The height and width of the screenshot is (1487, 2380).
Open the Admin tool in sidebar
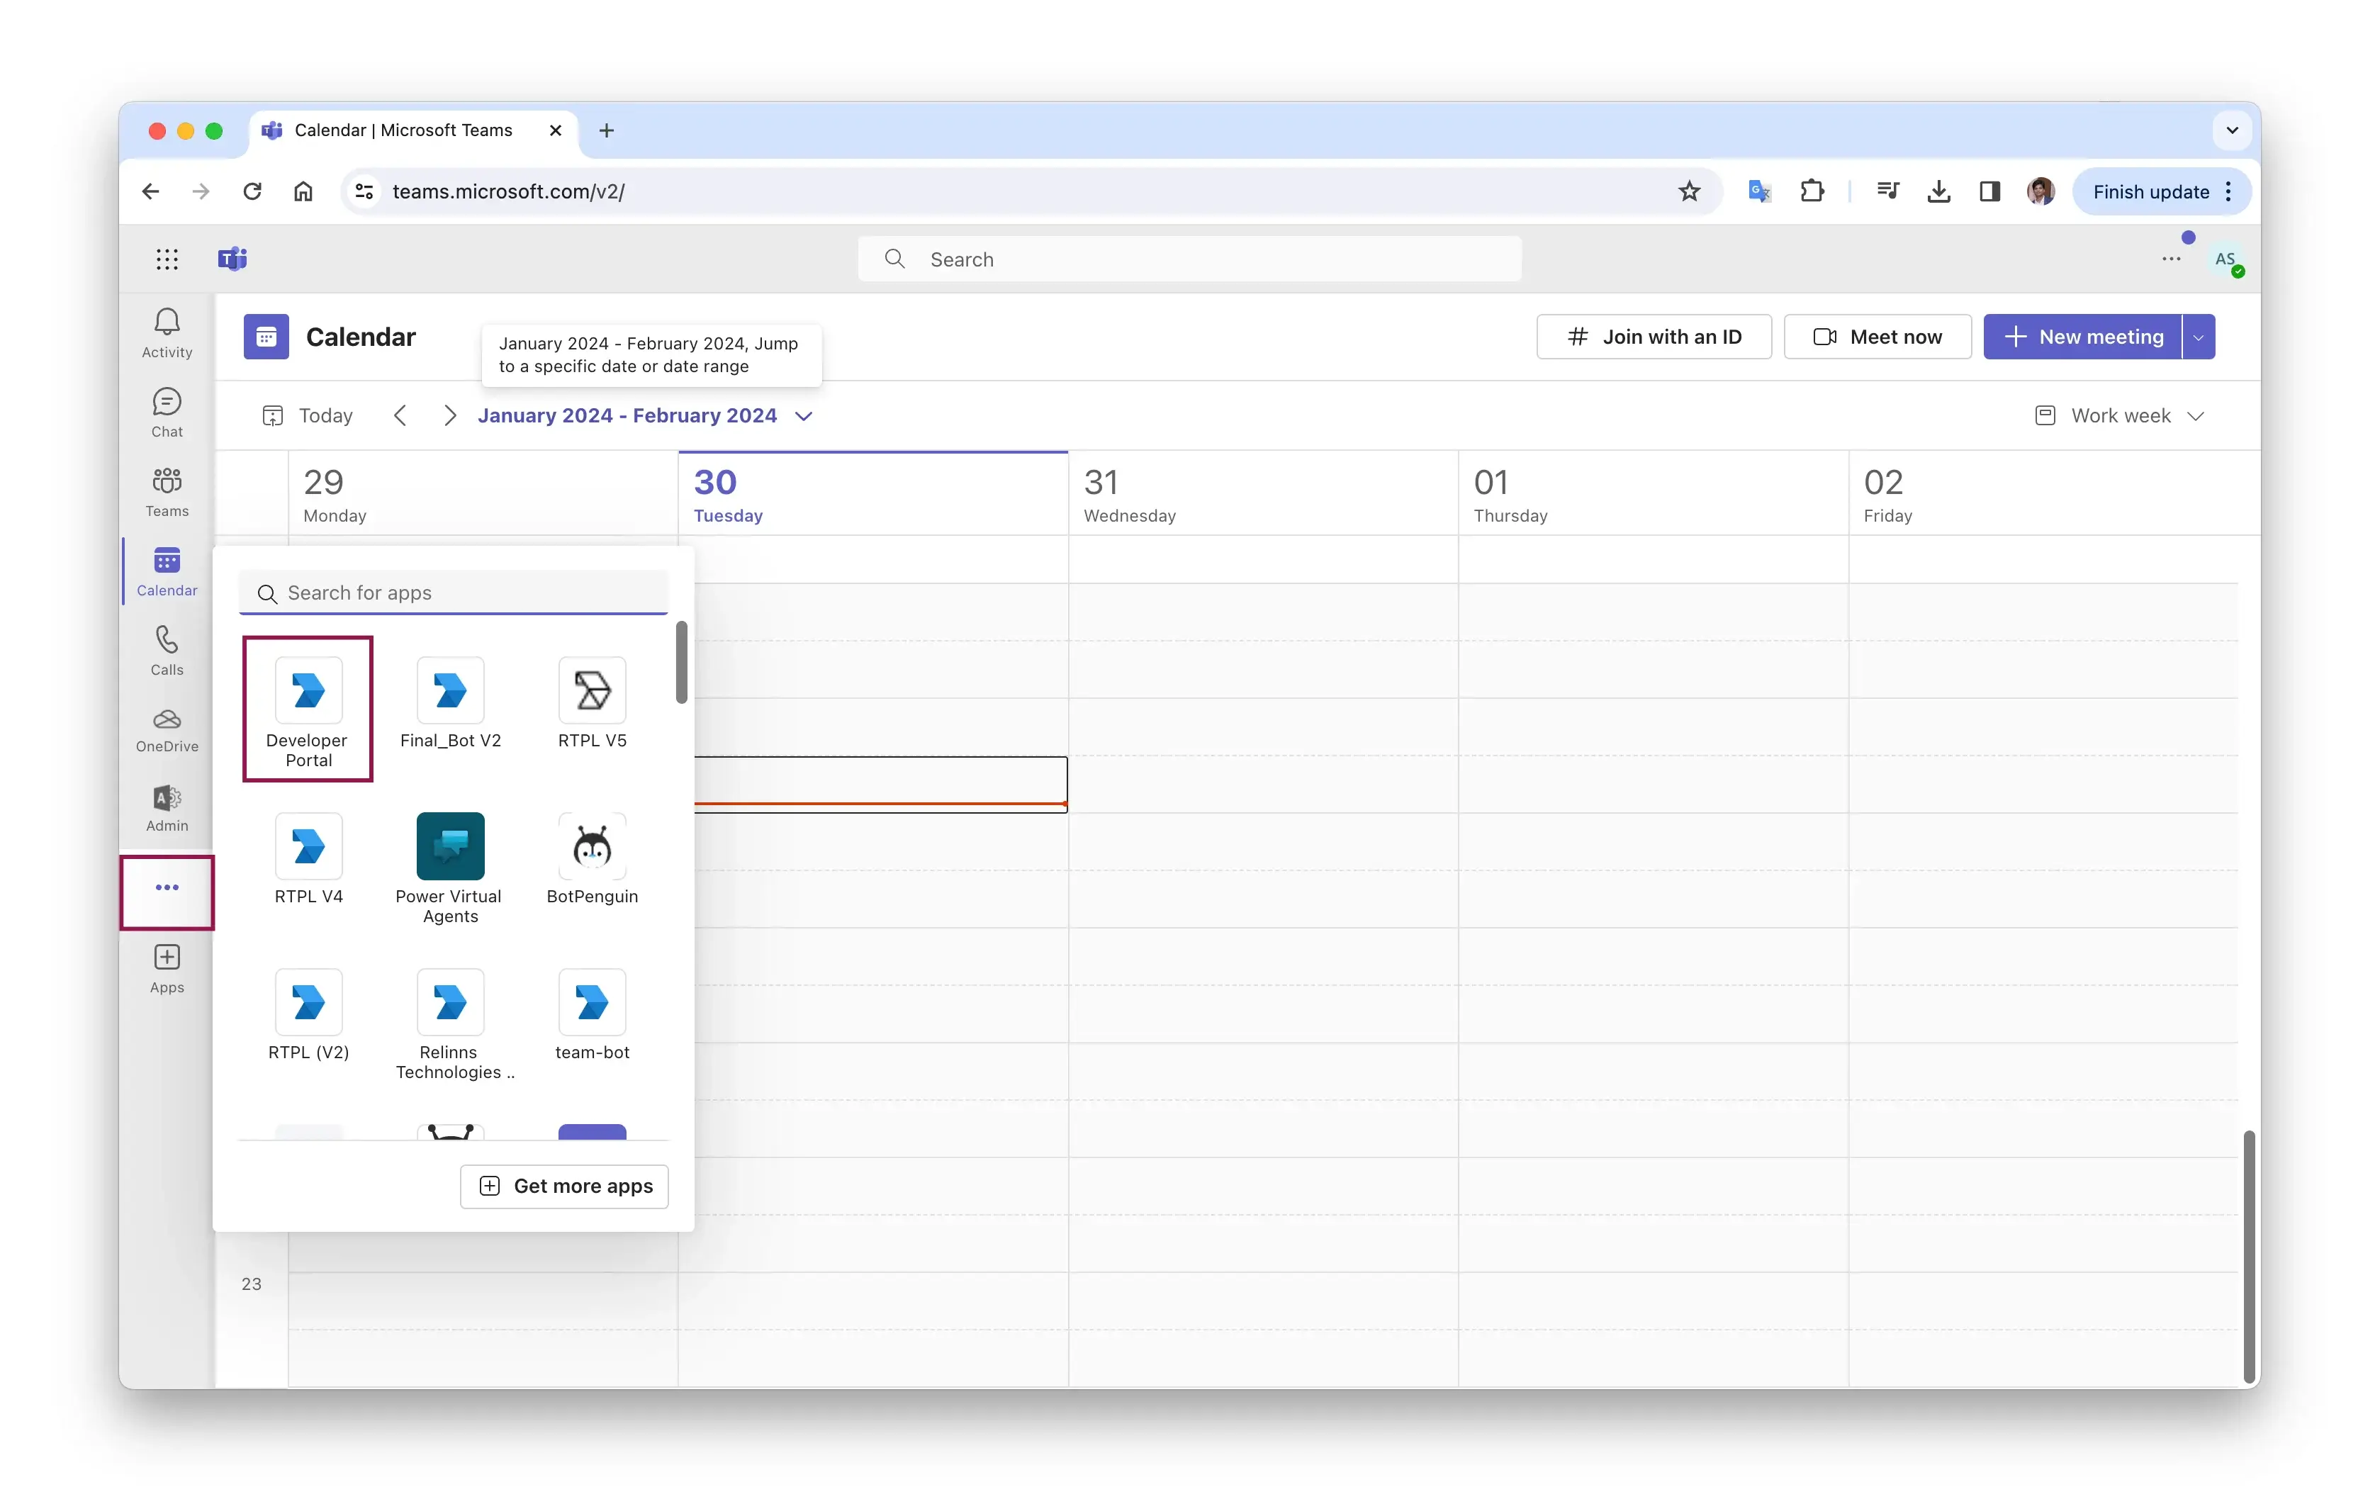(x=167, y=807)
